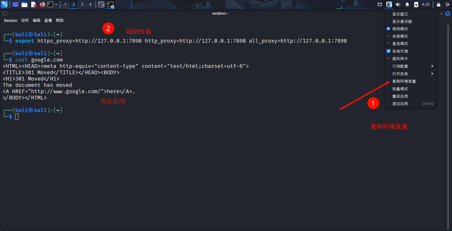
Task: Select 全局模式 radio option
Action: click(x=388, y=36)
